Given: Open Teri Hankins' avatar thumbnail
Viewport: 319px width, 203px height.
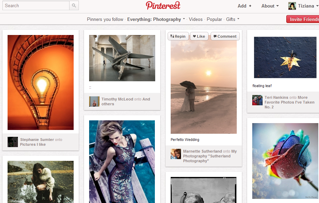Looking at the screenshot, I should (x=257, y=100).
